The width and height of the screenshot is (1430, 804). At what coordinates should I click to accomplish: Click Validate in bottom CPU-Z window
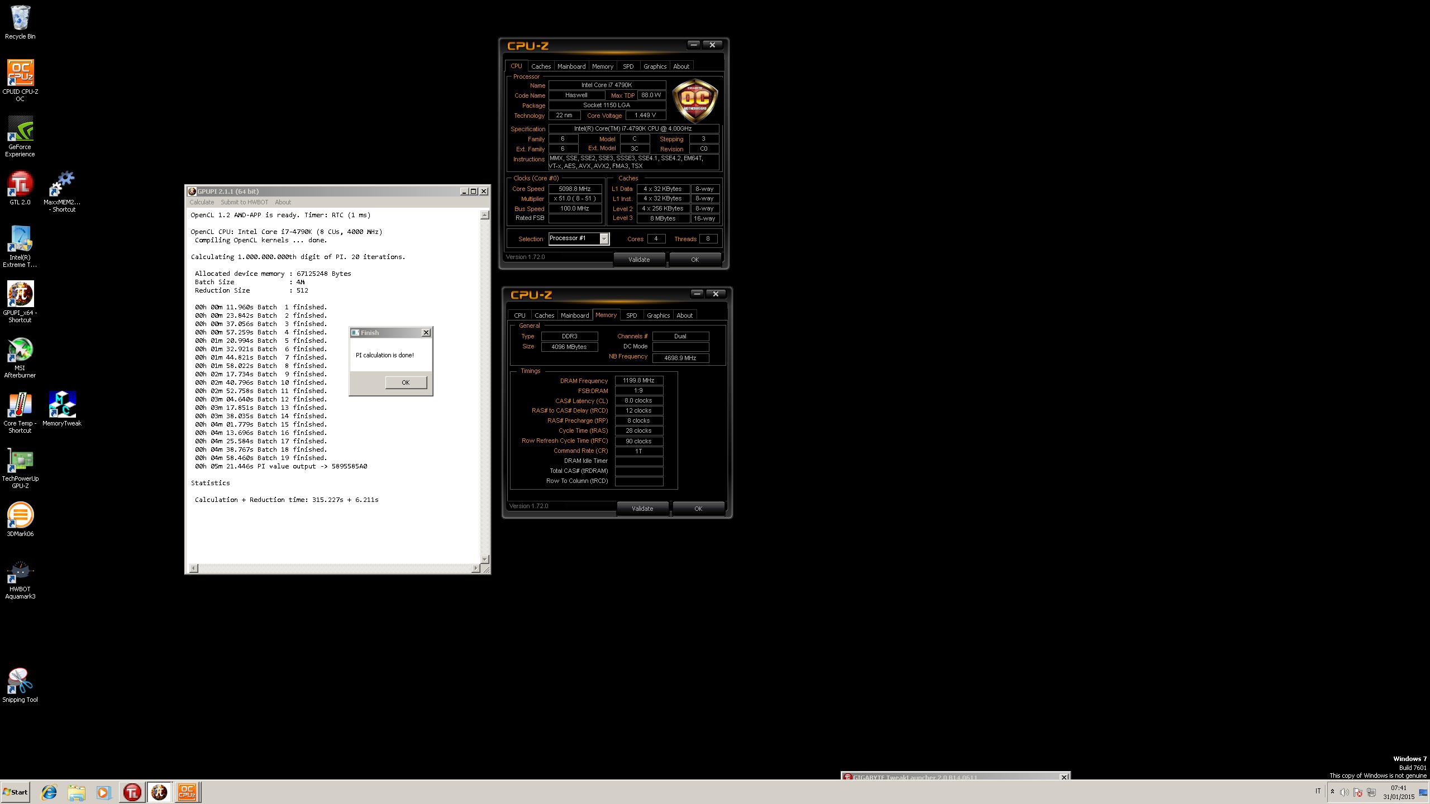pyautogui.click(x=642, y=509)
